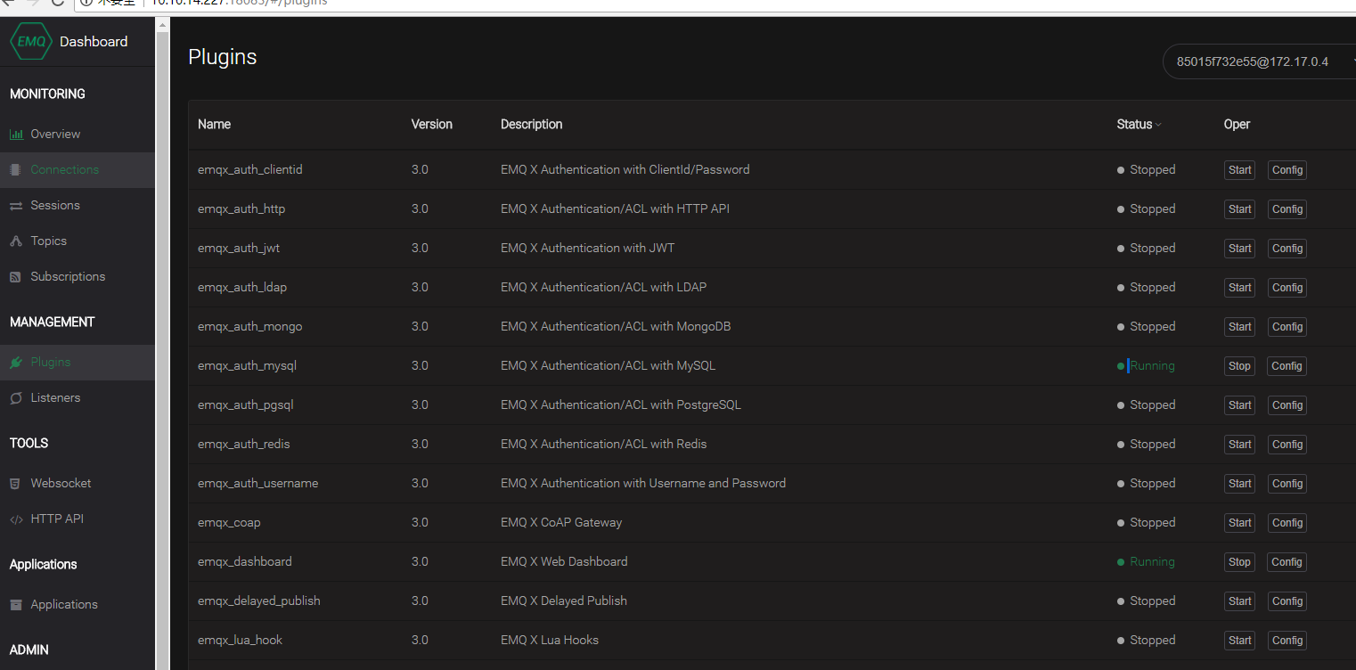Click the Description column header
The height and width of the screenshot is (670, 1356).
click(531, 125)
